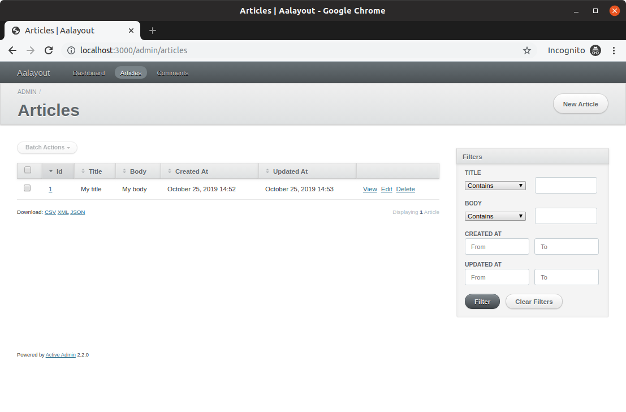
Task: Click the Aalayout site title
Action: [33, 73]
